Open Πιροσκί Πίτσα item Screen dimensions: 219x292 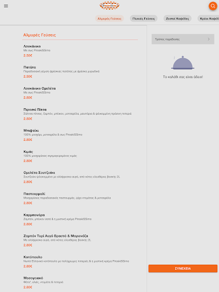pos(80,114)
